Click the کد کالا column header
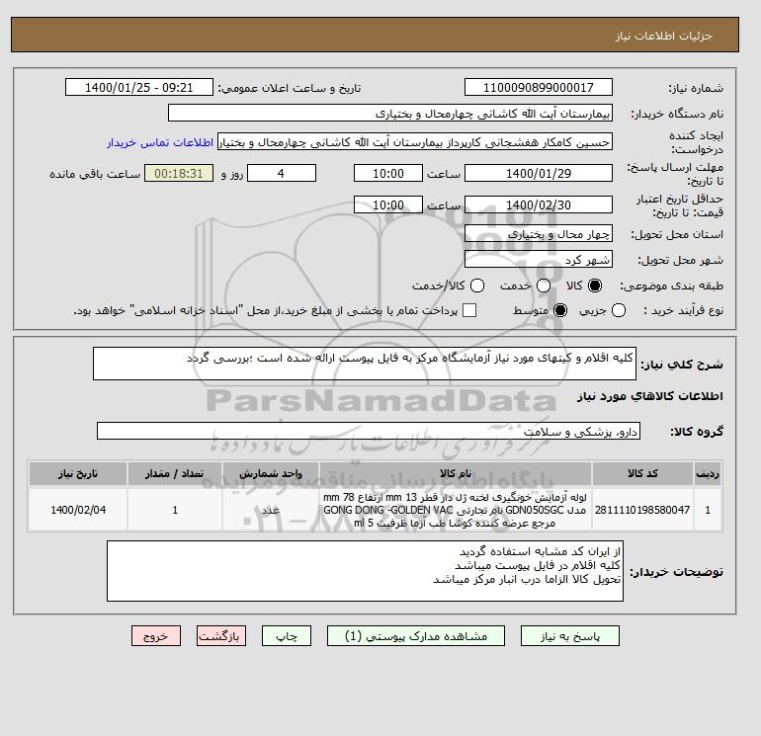 (642, 473)
